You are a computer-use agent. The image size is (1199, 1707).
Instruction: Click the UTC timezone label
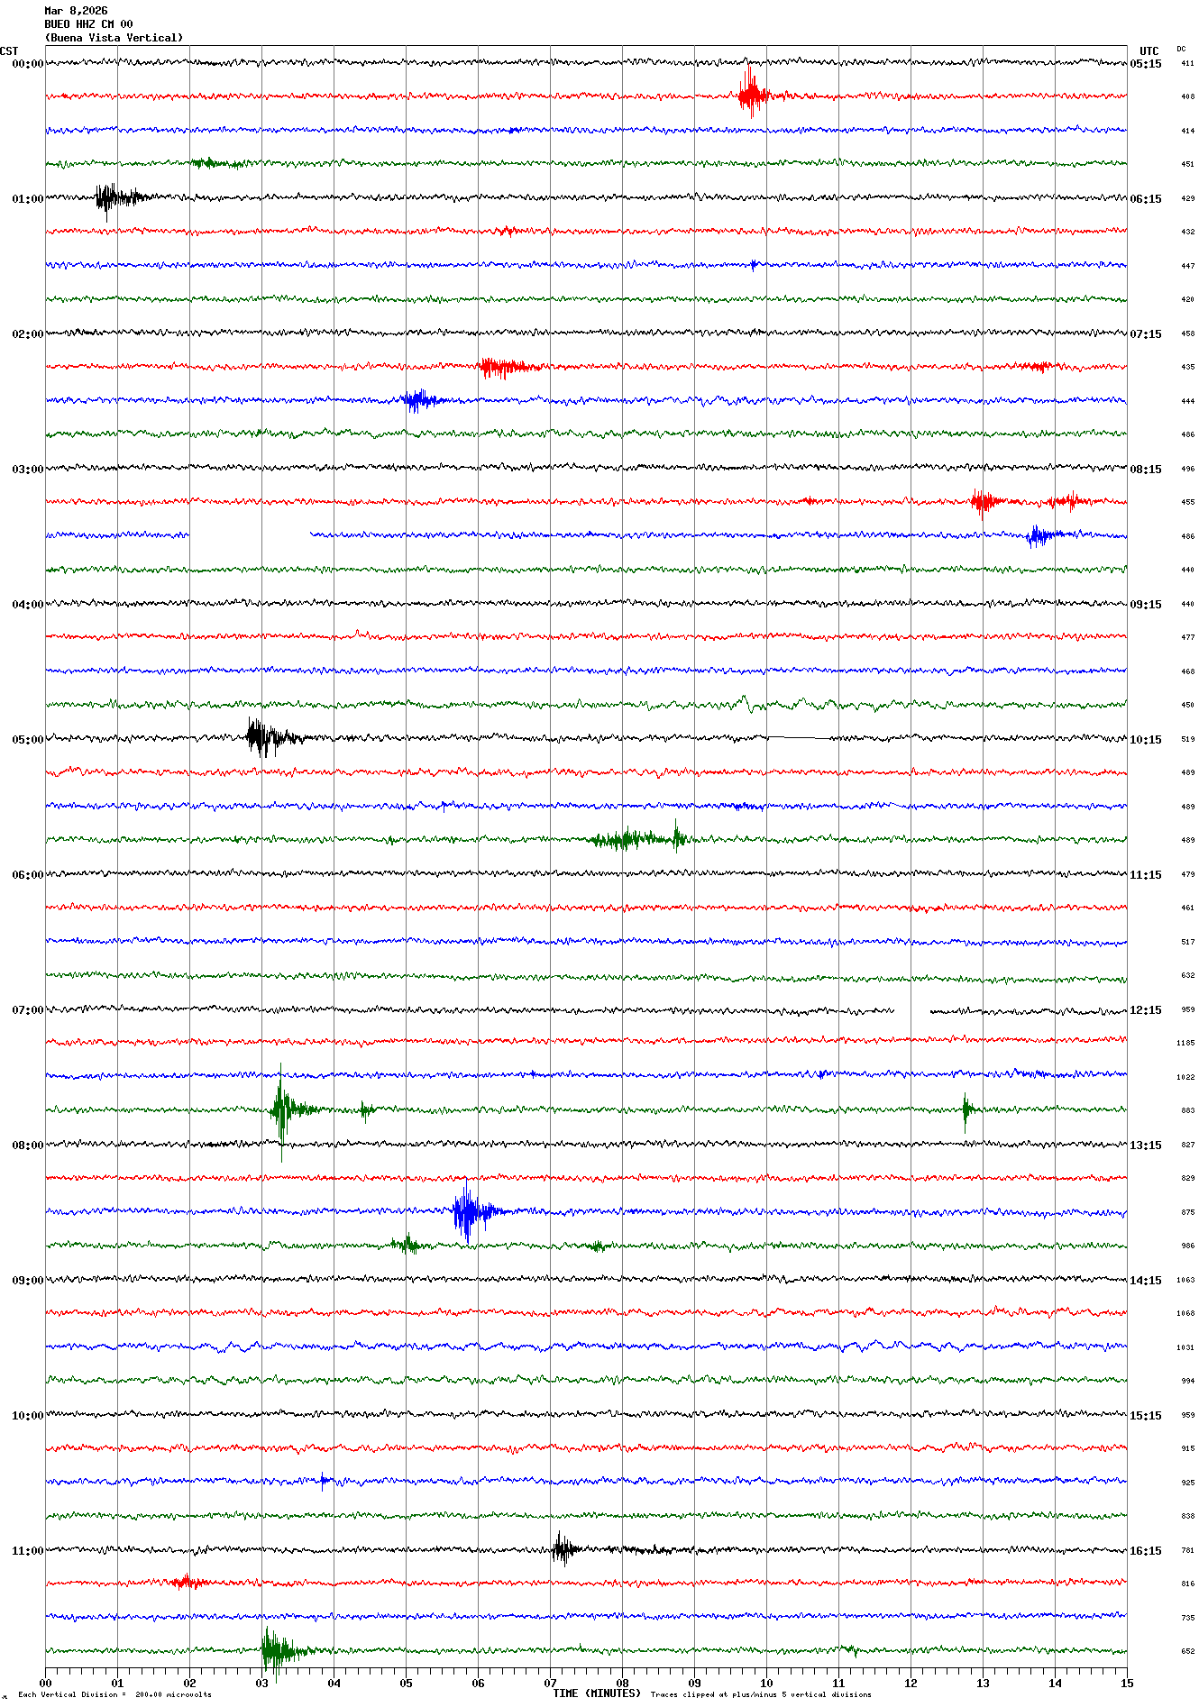coord(1149,51)
